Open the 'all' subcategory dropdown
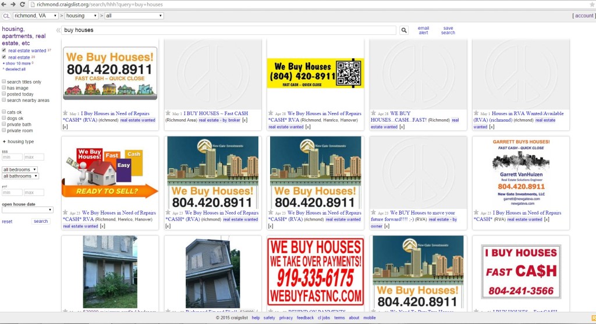The width and height of the screenshot is (596, 324). click(x=134, y=16)
